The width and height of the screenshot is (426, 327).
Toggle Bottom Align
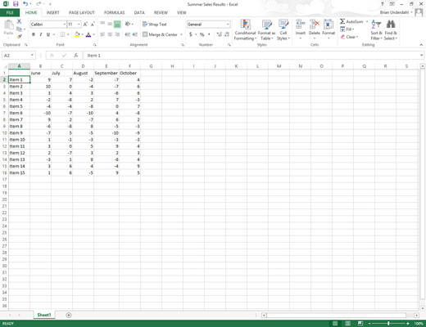pyautogui.click(x=117, y=24)
